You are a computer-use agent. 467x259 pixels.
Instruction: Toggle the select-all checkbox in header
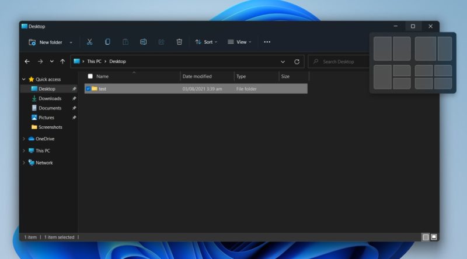pyautogui.click(x=90, y=76)
